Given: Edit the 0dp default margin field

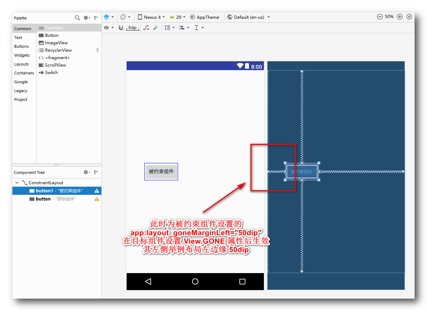Looking at the screenshot, I should pyautogui.click(x=132, y=28).
